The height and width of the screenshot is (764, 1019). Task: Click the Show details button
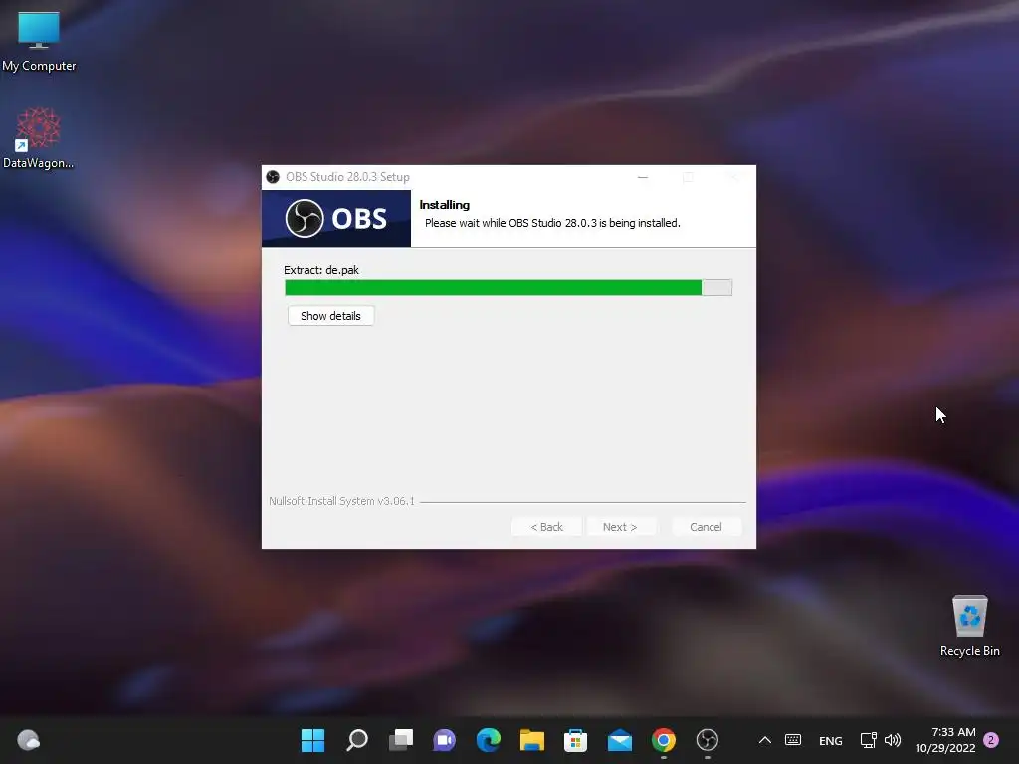(x=330, y=316)
